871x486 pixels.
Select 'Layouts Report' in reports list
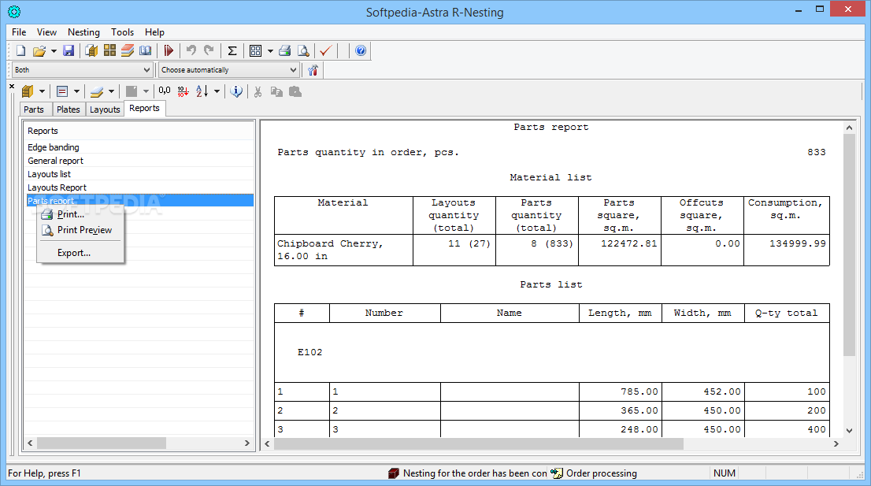tap(140, 187)
